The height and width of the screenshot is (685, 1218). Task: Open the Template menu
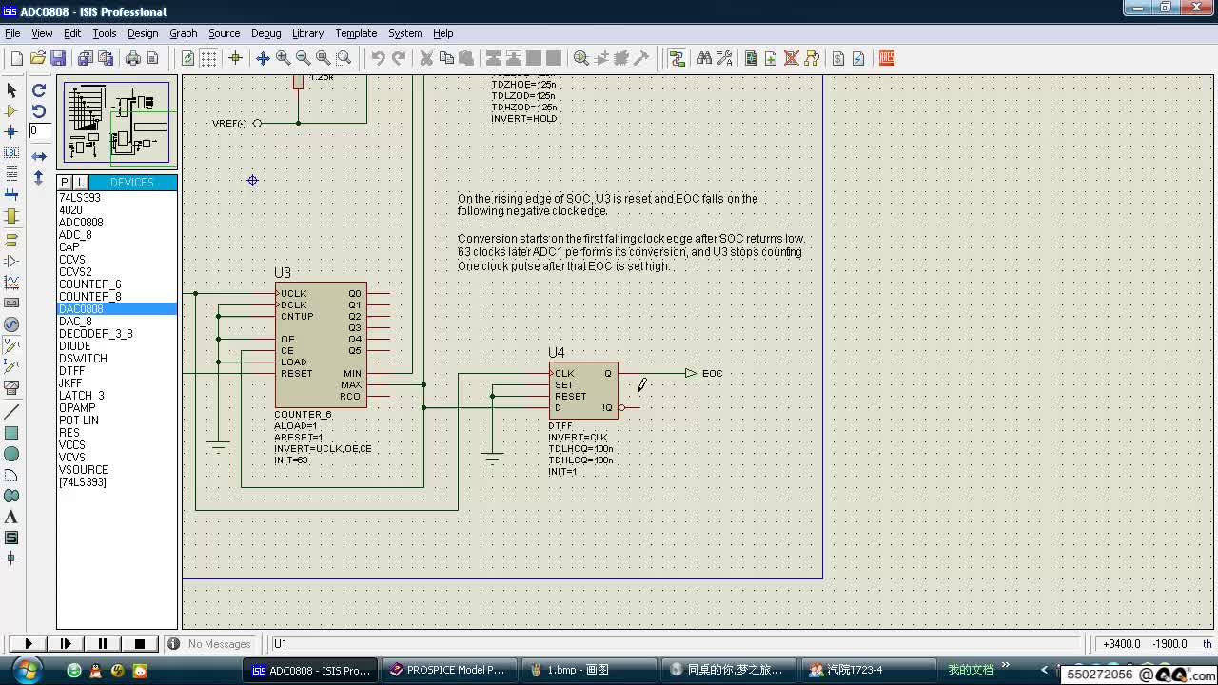[356, 33]
